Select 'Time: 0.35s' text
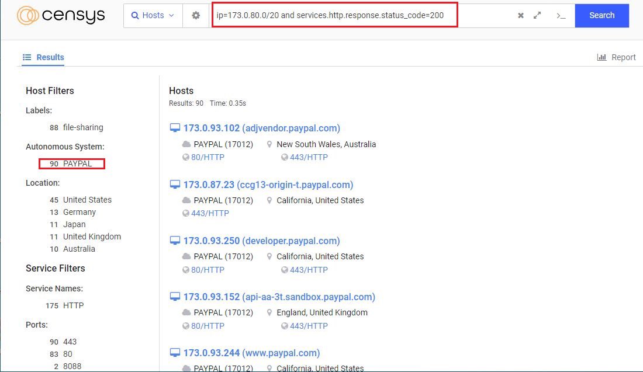The width and height of the screenshot is (643, 372). (x=228, y=103)
